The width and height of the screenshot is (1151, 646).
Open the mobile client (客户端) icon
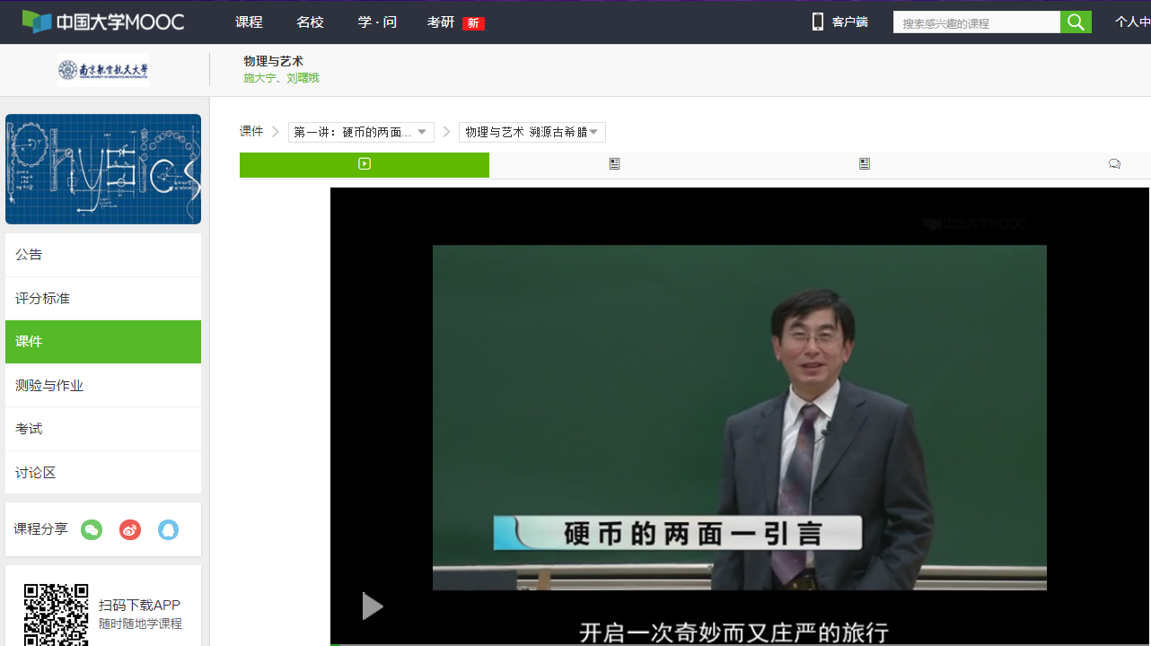(x=818, y=22)
